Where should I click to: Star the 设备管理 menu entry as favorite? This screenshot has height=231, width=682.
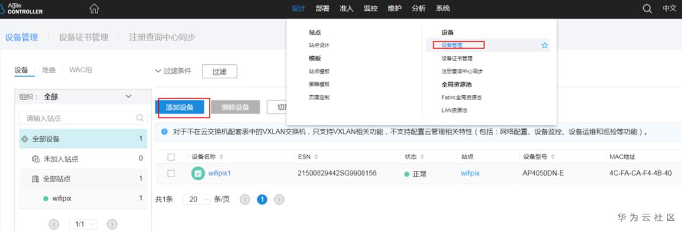(545, 46)
